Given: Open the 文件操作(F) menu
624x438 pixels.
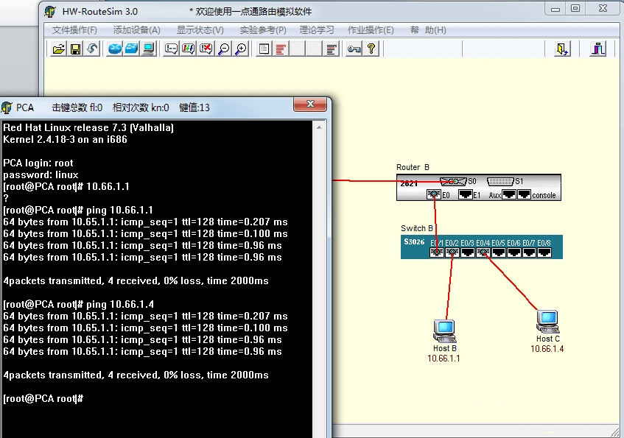Looking at the screenshot, I should pyautogui.click(x=74, y=30).
